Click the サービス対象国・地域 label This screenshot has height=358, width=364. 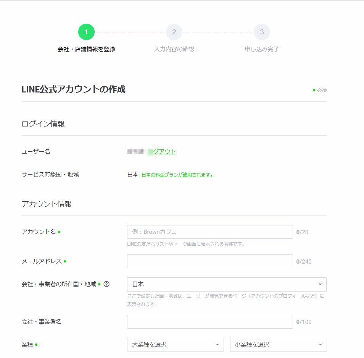pyautogui.click(x=50, y=174)
